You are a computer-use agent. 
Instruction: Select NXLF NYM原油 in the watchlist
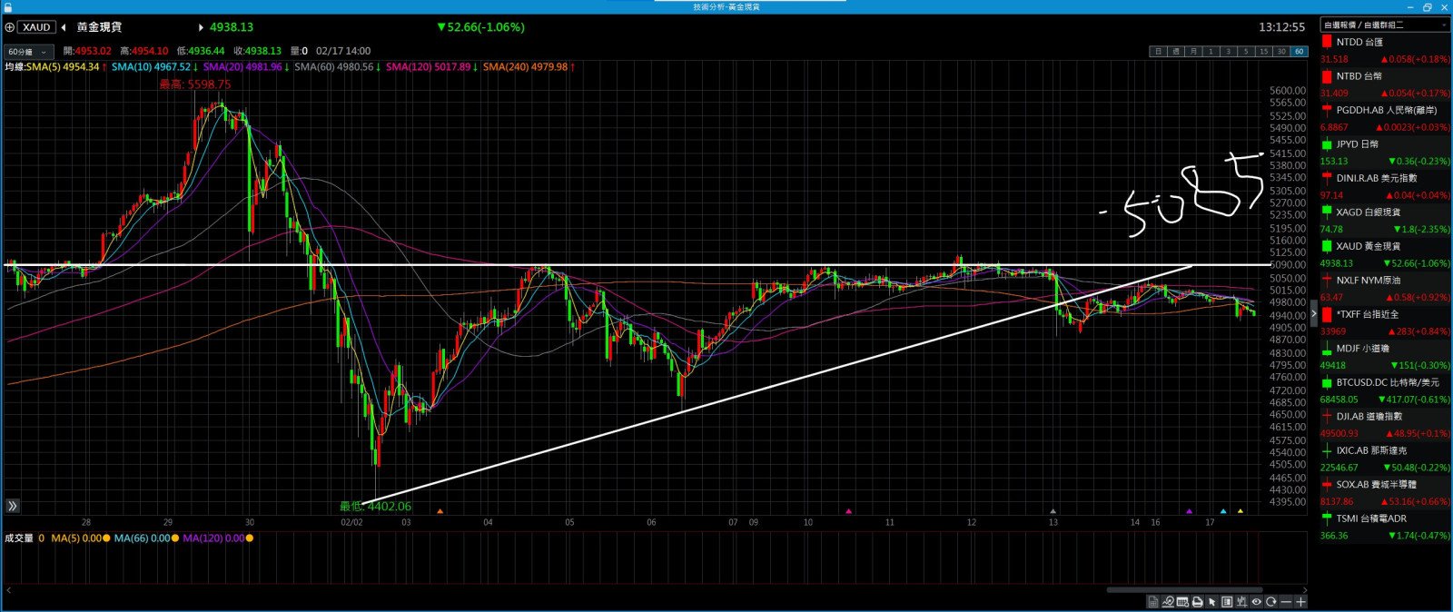click(1385, 289)
